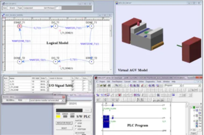Open the Tools menu in GX Developer
204x135 pixels.
click(159, 82)
